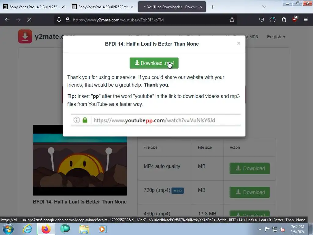
Task: Click the info icon in example URL
Action: (77, 120)
